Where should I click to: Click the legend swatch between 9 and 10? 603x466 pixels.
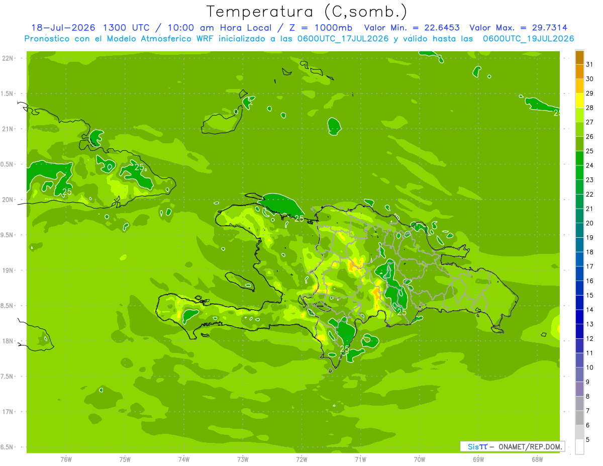pos(579,375)
